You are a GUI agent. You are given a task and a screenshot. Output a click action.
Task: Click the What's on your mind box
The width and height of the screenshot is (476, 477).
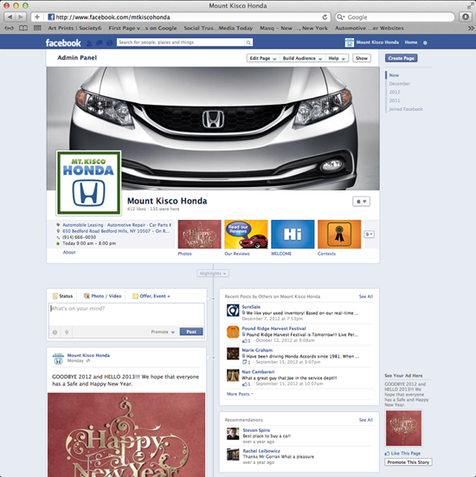click(x=126, y=314)
